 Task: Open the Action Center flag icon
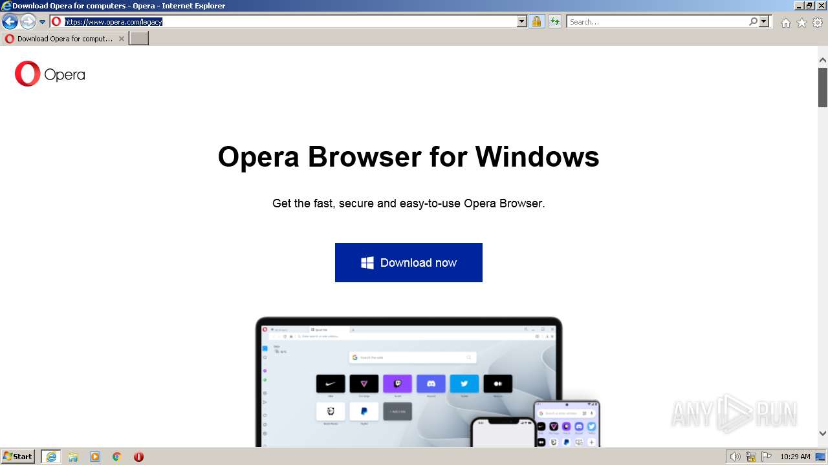pos(767,457)
